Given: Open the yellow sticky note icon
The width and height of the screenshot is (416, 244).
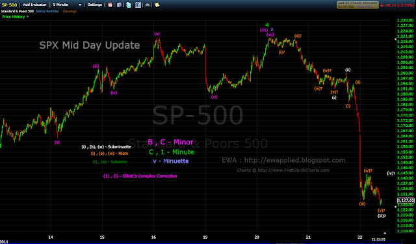Looking at the screenshot, I should tap(157, 5).
